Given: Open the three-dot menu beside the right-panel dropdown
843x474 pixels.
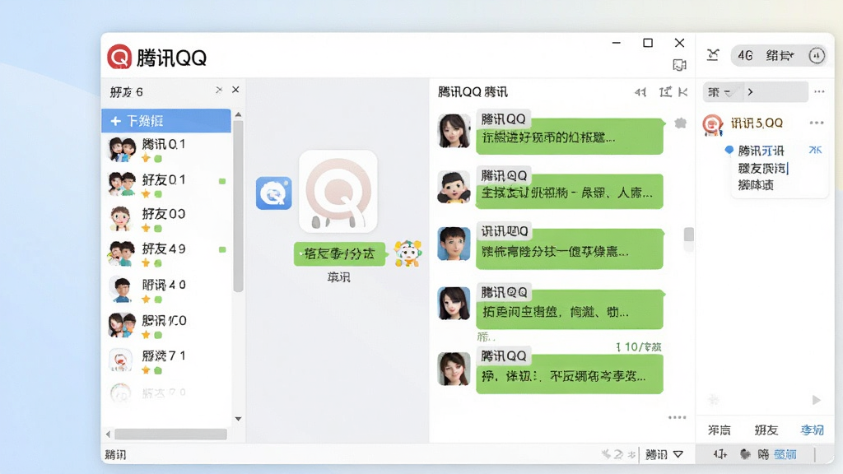Looking at the screenshot, I should pos(819,92).
